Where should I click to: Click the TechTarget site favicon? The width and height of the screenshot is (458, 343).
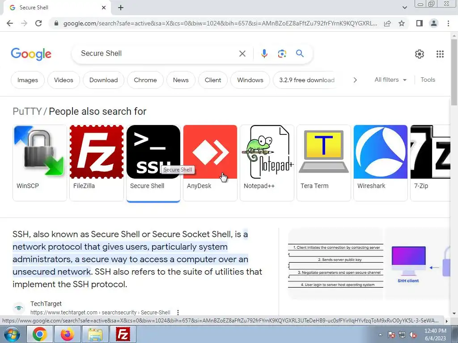tap(19, 308)
